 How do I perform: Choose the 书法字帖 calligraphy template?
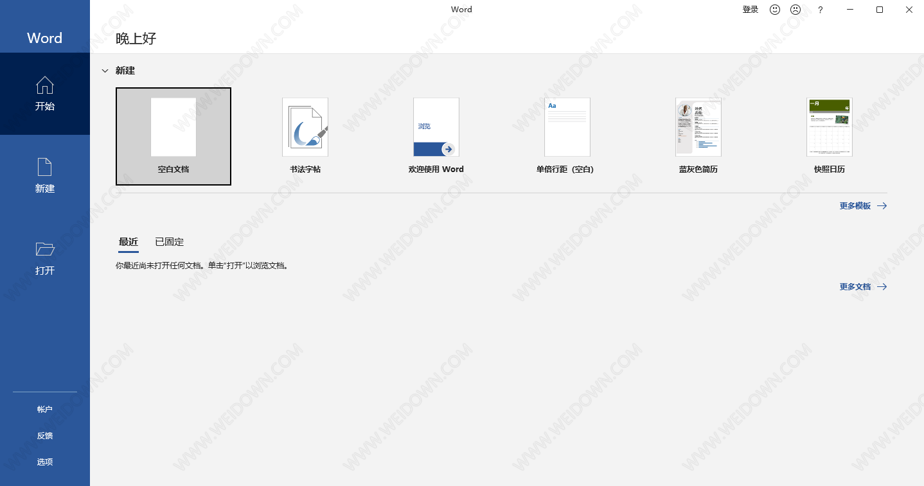tap(305, 136)
